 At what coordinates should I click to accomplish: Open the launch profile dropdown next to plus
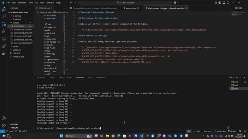point(233,77)
